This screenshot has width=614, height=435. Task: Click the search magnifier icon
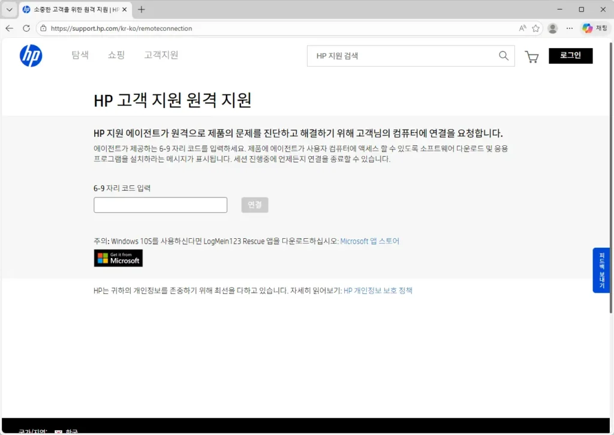tap(504, 56)
